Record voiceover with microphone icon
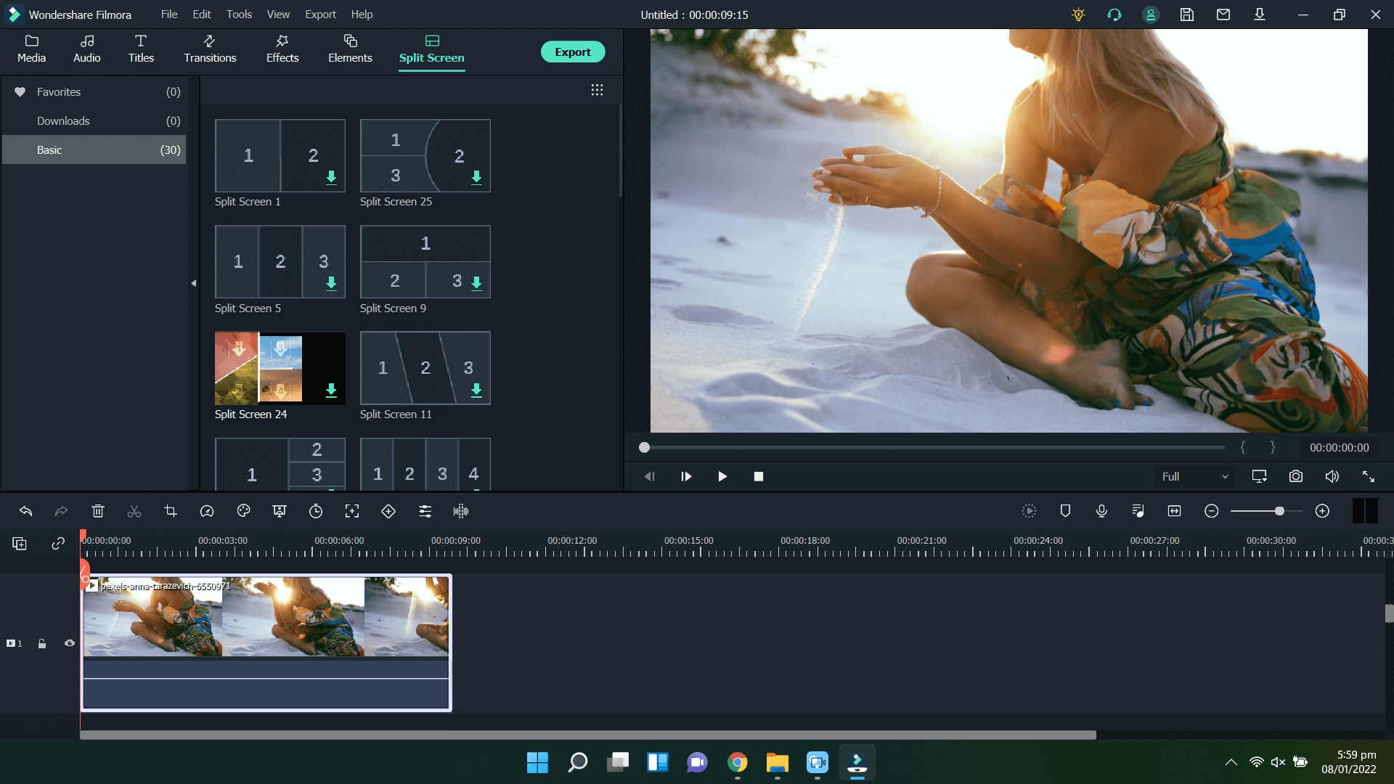The width and height of the screenshot is (1394, 784). pyautogui.click(x=1101, y=511)
